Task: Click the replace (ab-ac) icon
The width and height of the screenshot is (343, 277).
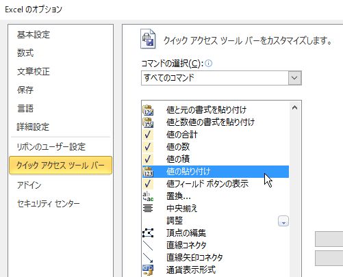Action: tap(148, 196)
